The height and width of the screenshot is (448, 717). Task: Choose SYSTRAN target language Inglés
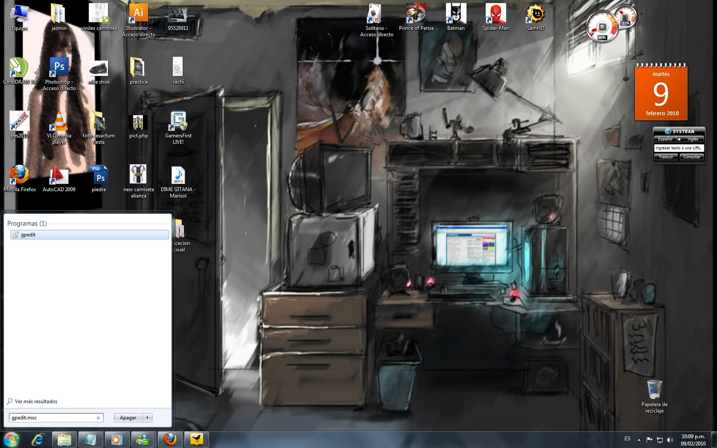(x=693, y=139)
